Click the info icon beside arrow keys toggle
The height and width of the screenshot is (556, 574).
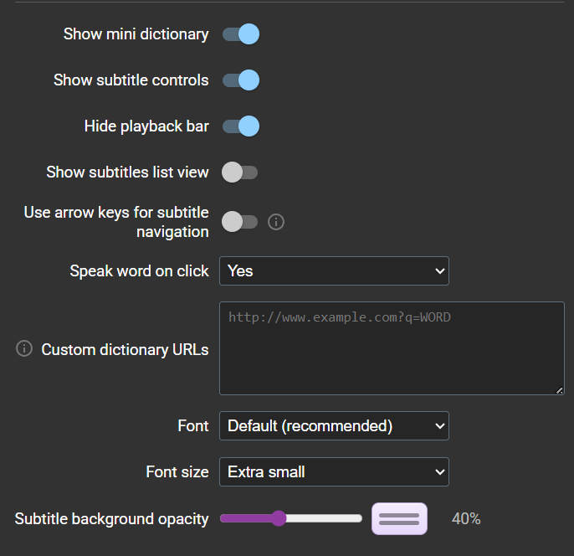pos(276,222)
